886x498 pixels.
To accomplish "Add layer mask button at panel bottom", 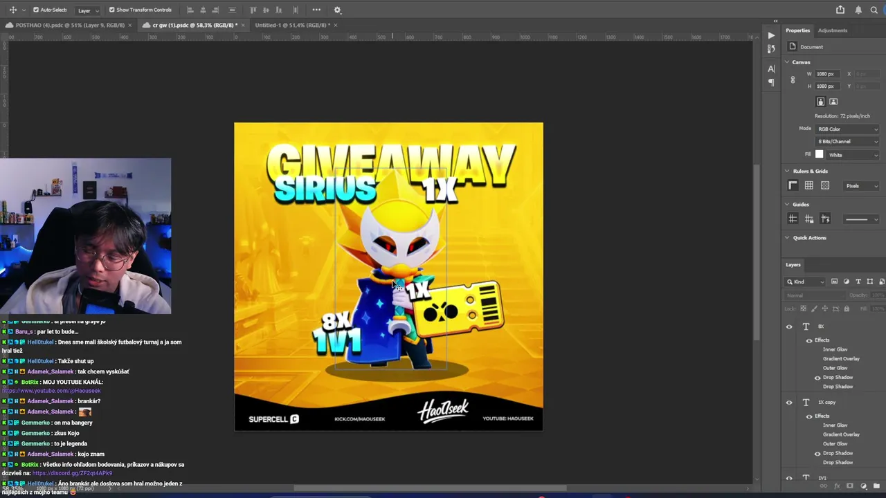I will (x=850, y=486).
